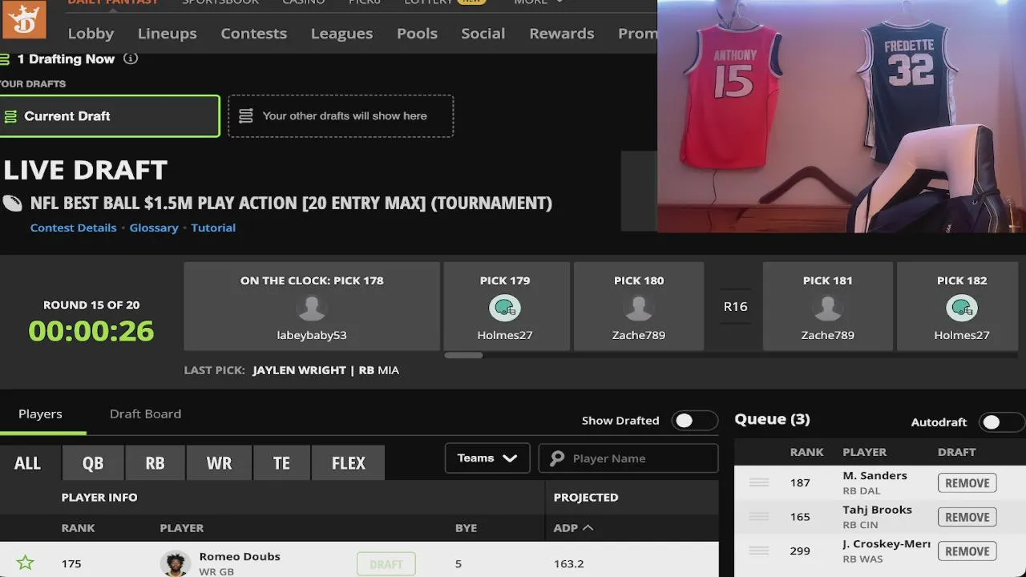Viewport: 1026px width, 577px height.
Task: Draft Romeo Doubs
Action: point(386,564)
